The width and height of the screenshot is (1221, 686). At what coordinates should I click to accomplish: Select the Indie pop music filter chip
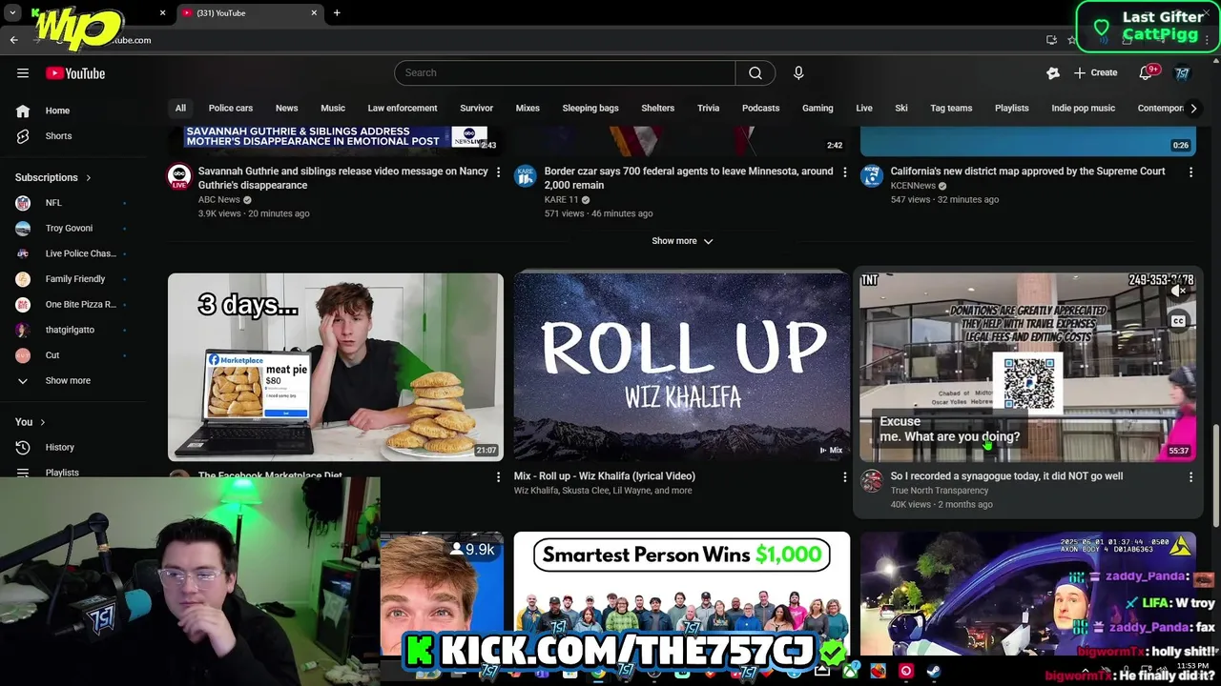(1084, 109)
